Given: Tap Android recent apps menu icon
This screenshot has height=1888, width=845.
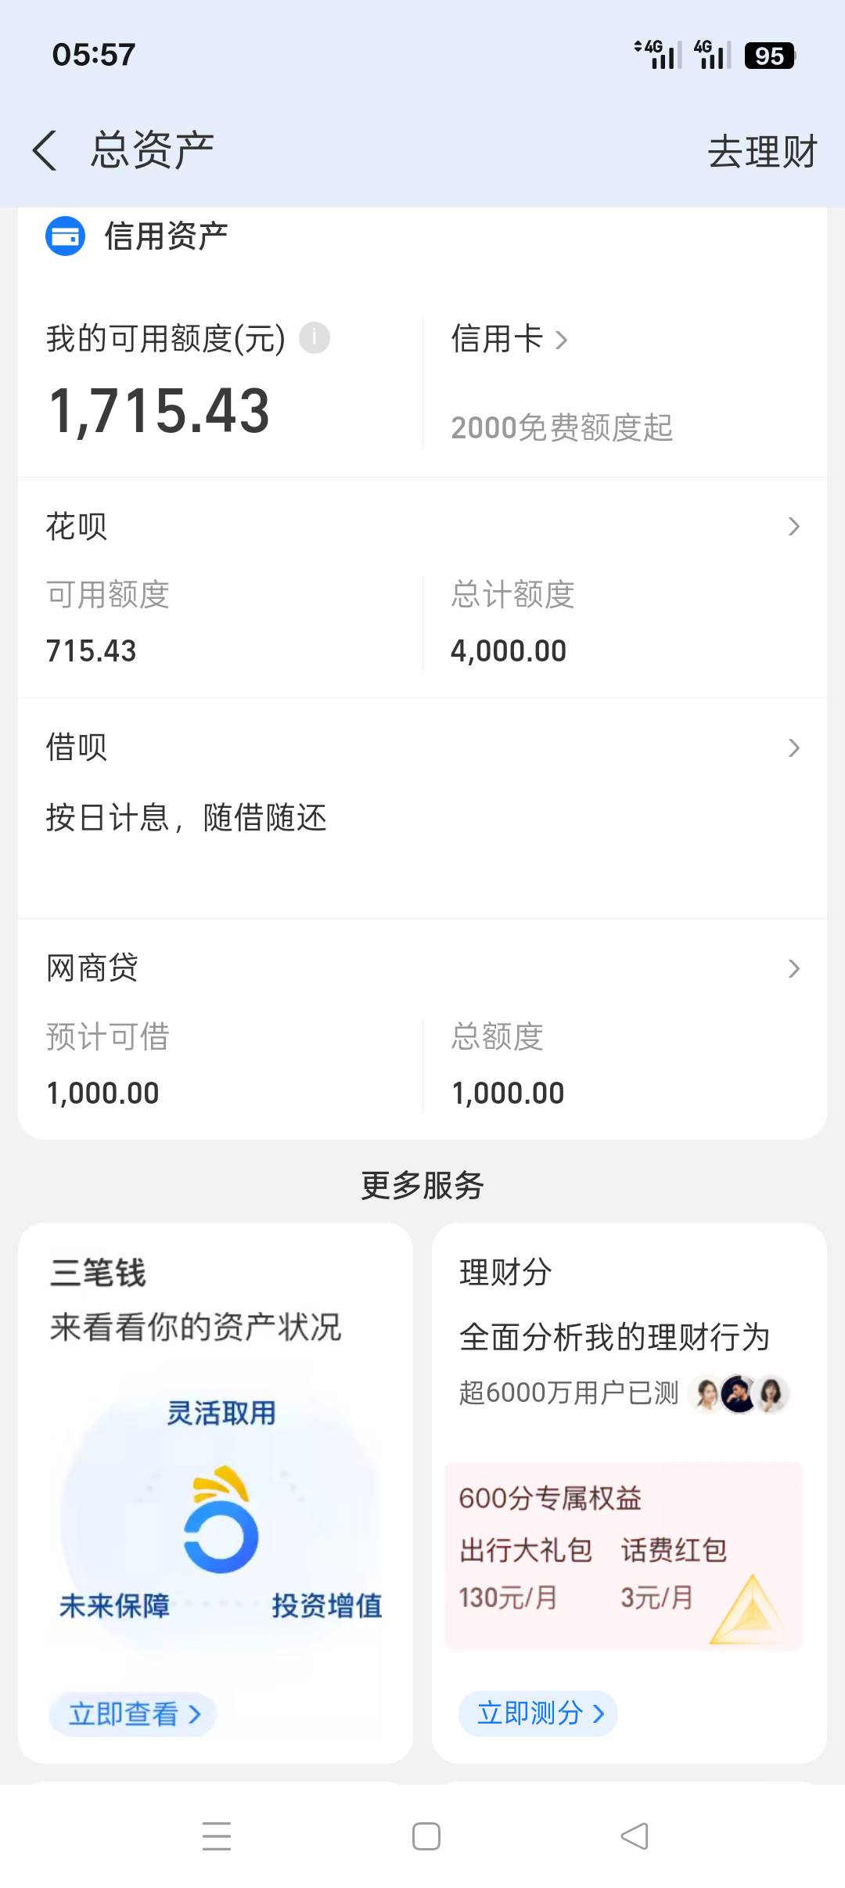Looking at the screenshot, I should click(x=217, y=1836).
